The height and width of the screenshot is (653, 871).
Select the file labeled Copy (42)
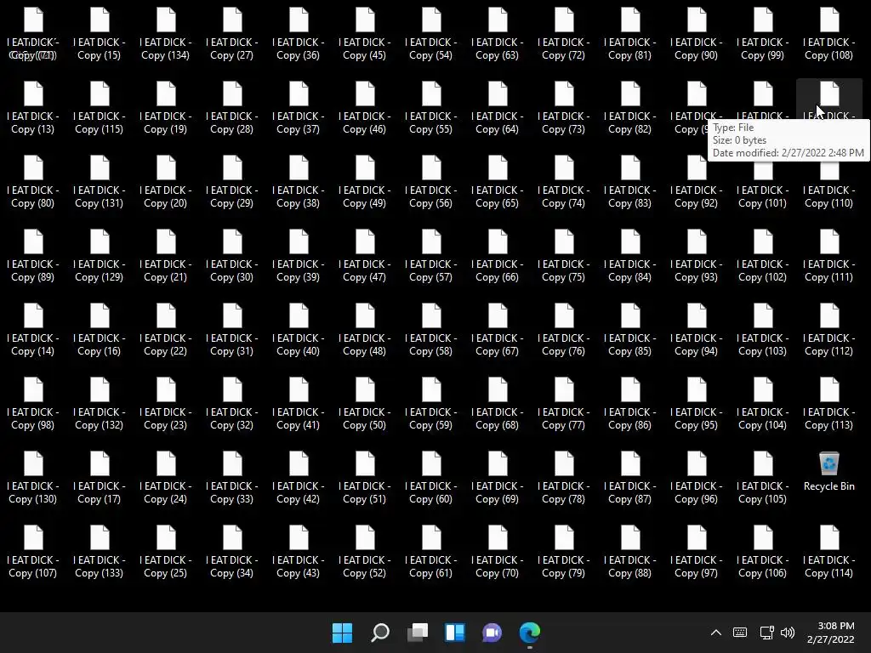299,477
